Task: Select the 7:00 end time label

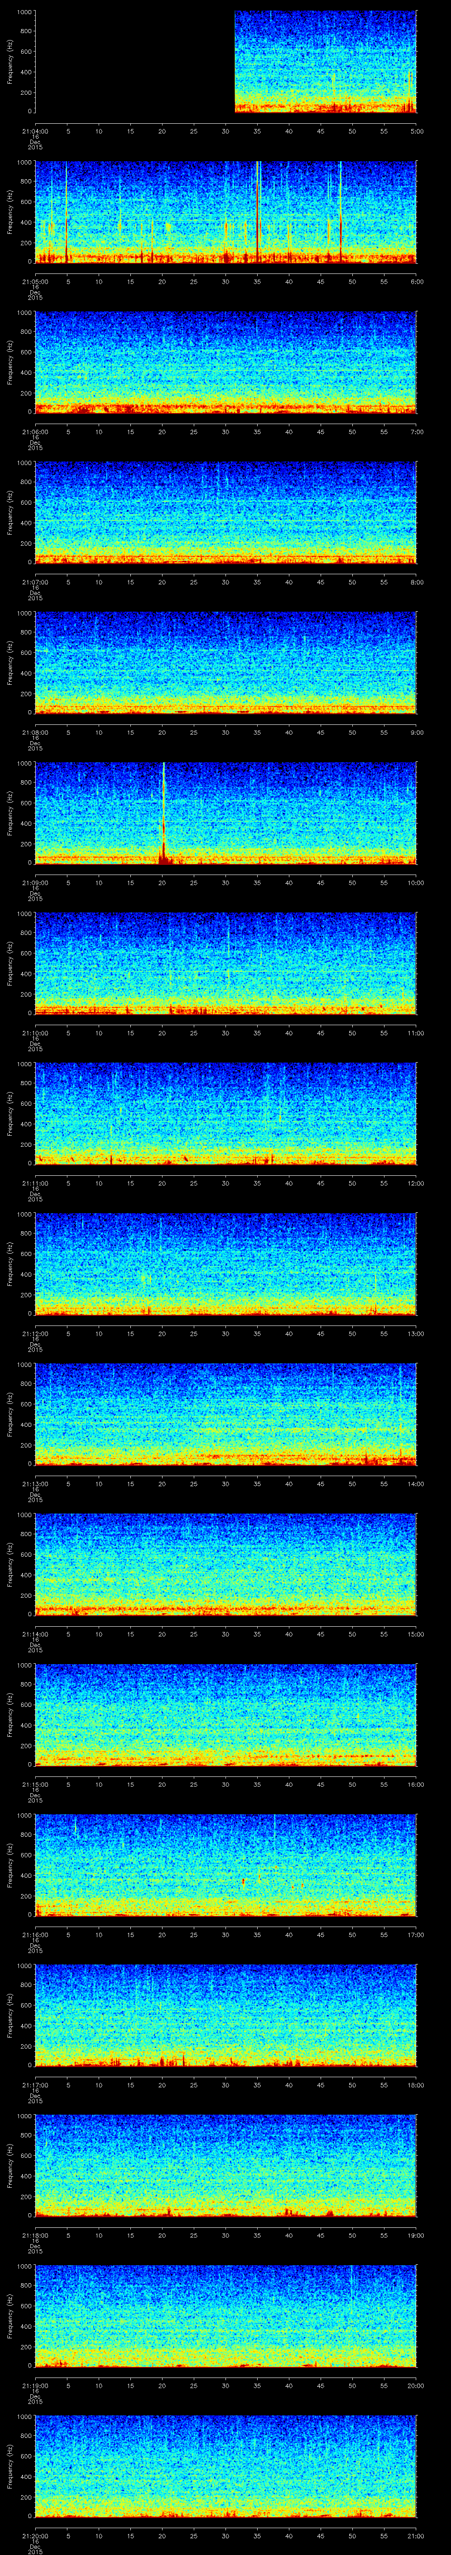Action: [416, 432]
